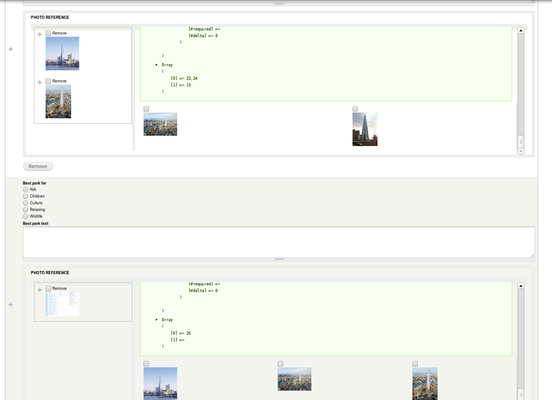Click drag handle beside second Remove in top photo list

pos(40,82)
